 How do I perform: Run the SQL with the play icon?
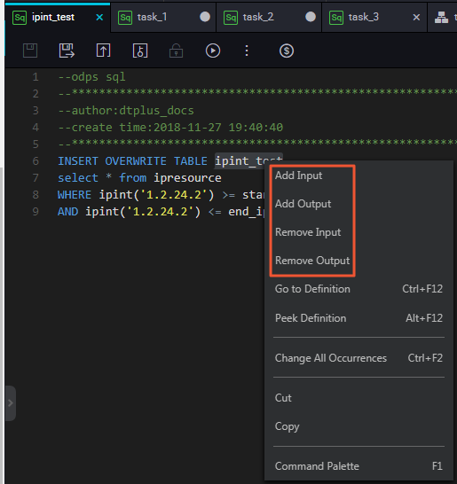[x=213, y=51]
